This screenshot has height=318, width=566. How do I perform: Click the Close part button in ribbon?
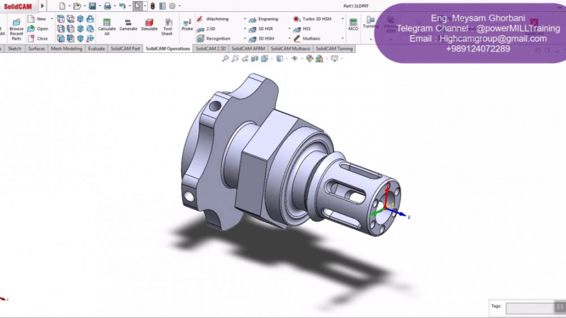[x=38, y=38]
